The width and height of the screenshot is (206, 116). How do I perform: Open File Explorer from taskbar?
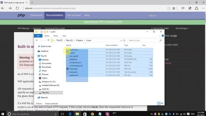[77, 114]
